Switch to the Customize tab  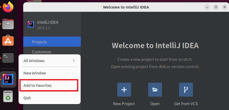(52, 52)
